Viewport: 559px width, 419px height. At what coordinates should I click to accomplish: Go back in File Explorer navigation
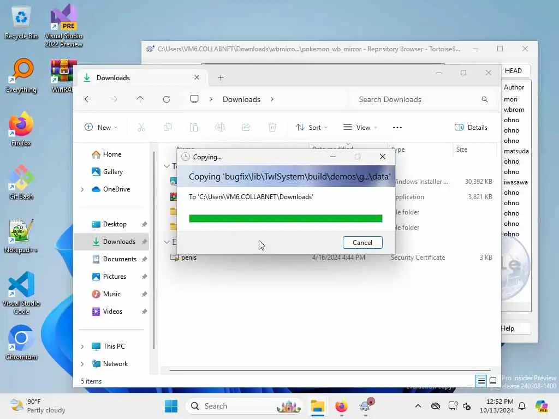point(88,99)
